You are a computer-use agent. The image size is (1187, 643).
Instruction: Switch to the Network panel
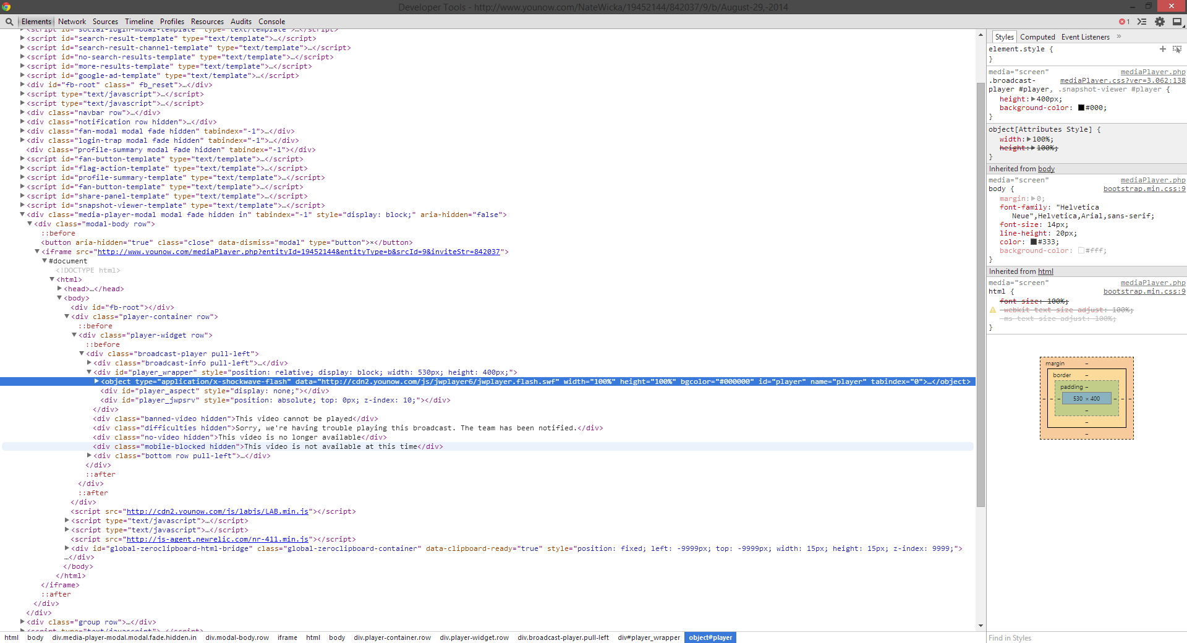(72, 22)
